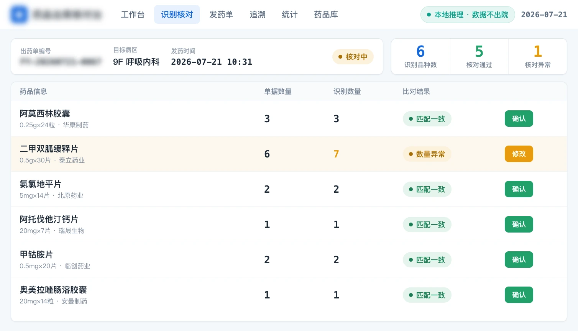578x331 pixels.
Task: Switch to the 识别核对 tab
Action: pyautogui.click(x=177, y=15)
